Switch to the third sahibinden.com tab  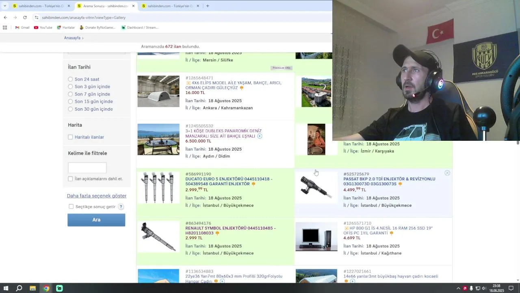point(171,6)
